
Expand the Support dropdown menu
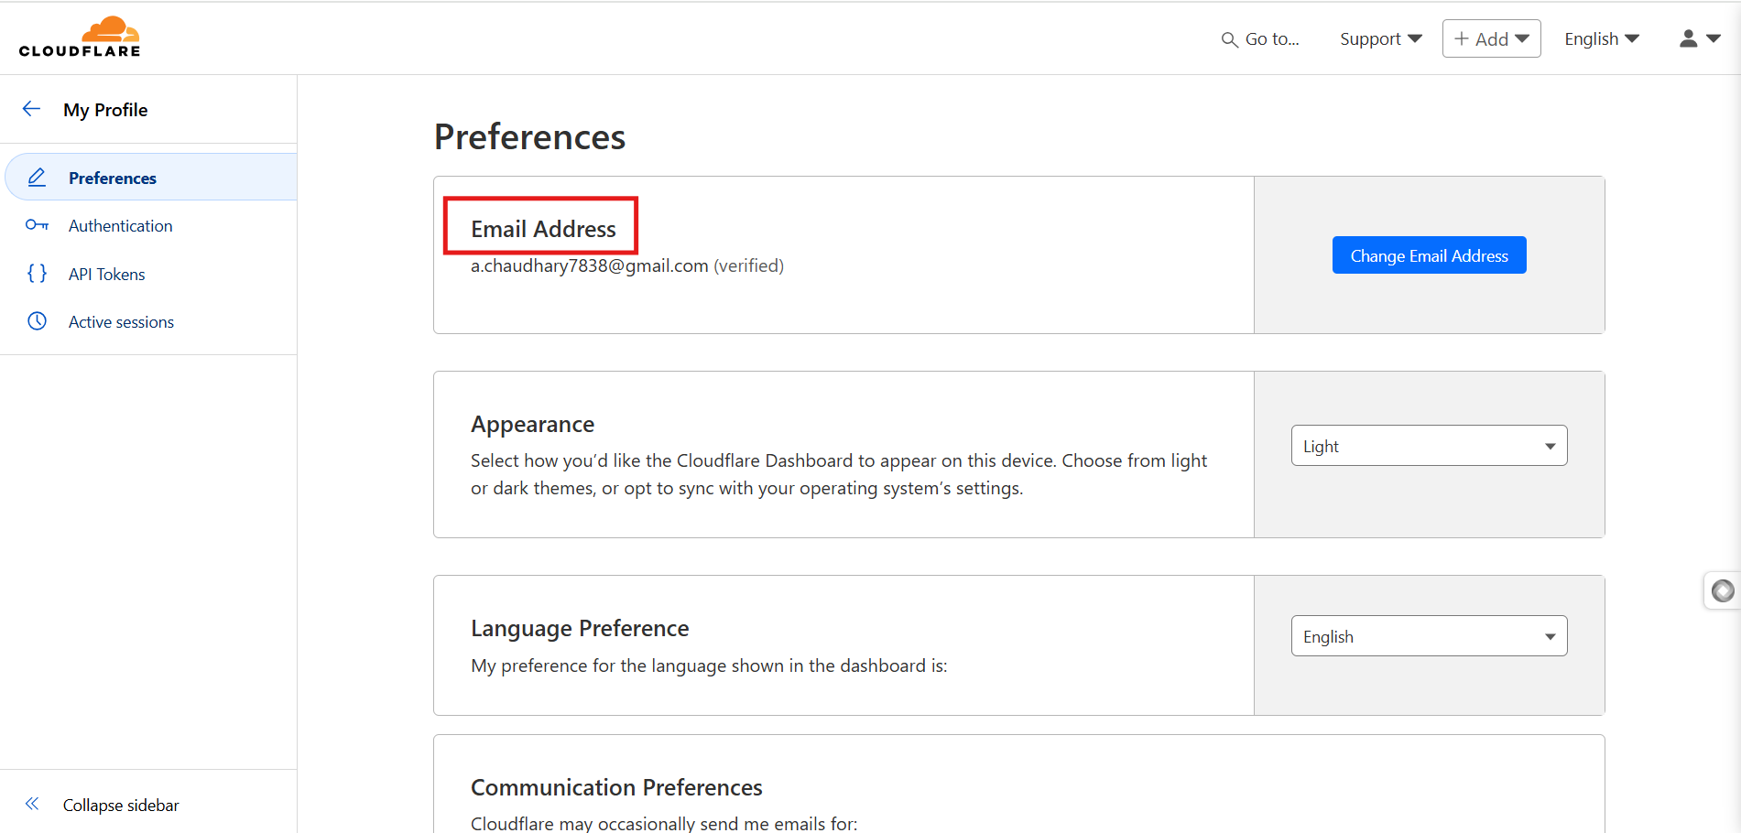[x=1380, y=38]
